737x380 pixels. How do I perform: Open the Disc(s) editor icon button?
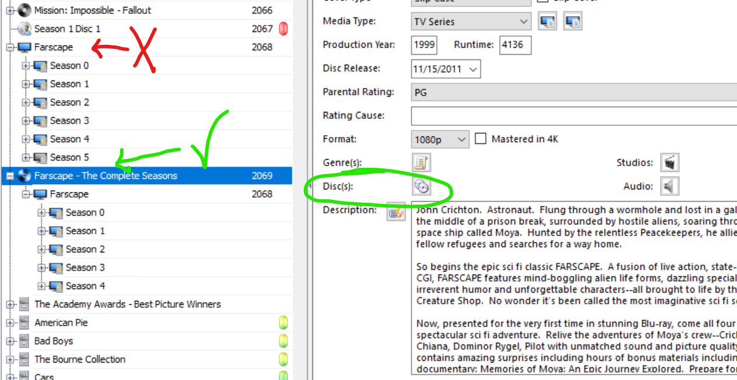point(421,187)
